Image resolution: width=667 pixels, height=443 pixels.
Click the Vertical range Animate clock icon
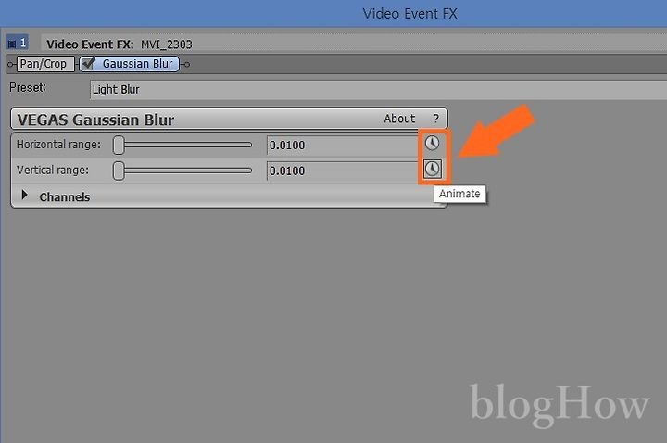[433, 169]
